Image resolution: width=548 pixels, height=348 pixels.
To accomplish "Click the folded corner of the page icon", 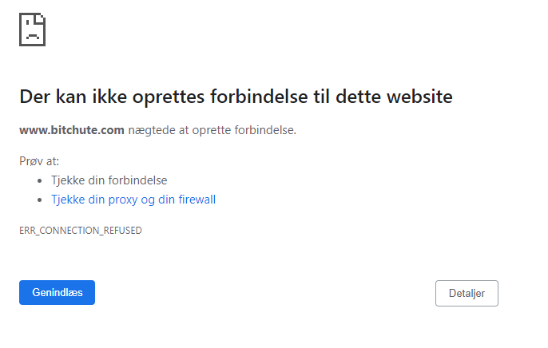I will click(x=39, y=19).
